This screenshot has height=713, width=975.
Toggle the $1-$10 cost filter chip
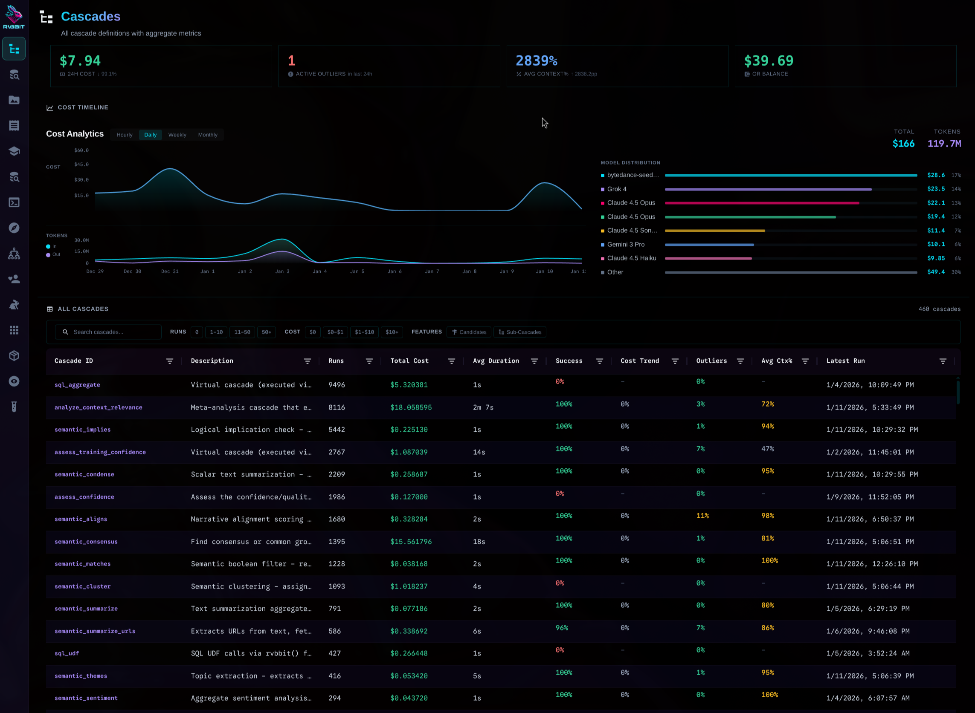[364, 332]
